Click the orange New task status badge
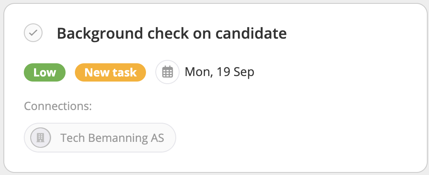 pos(110,73)
